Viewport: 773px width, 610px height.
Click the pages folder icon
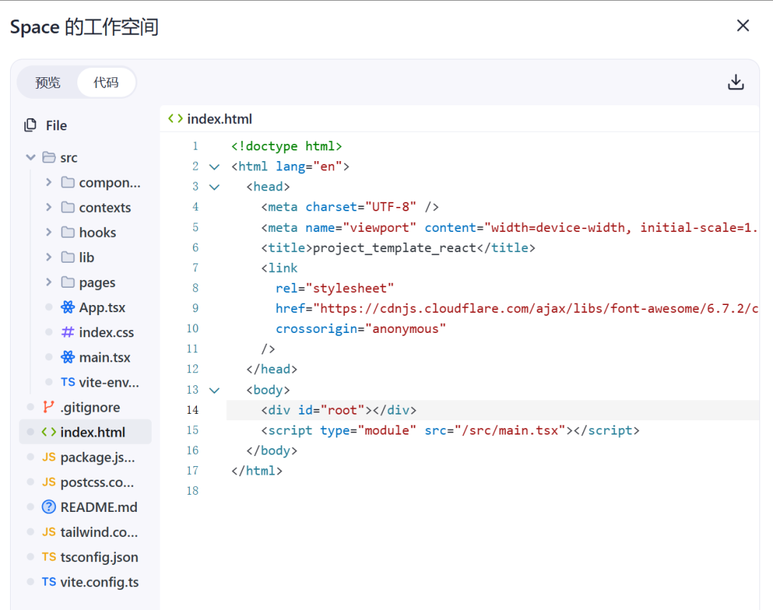tap(67, 282)
